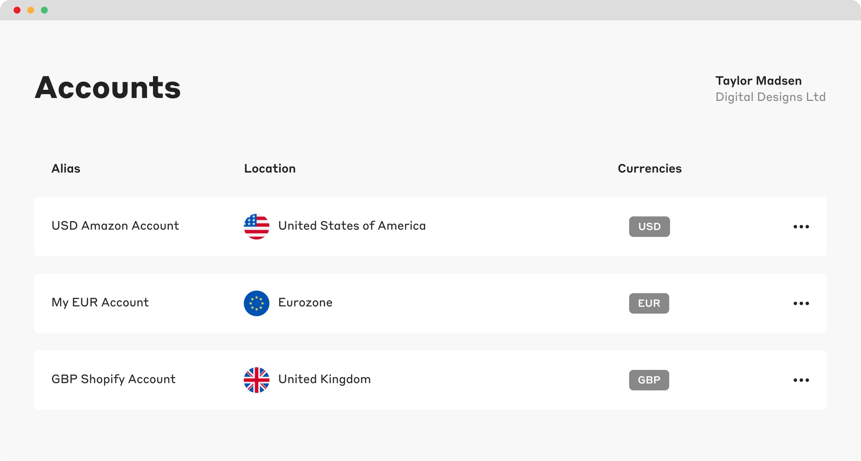861x461 pixels.
Task: Click the Currencies column header
Action: (649, 169)
